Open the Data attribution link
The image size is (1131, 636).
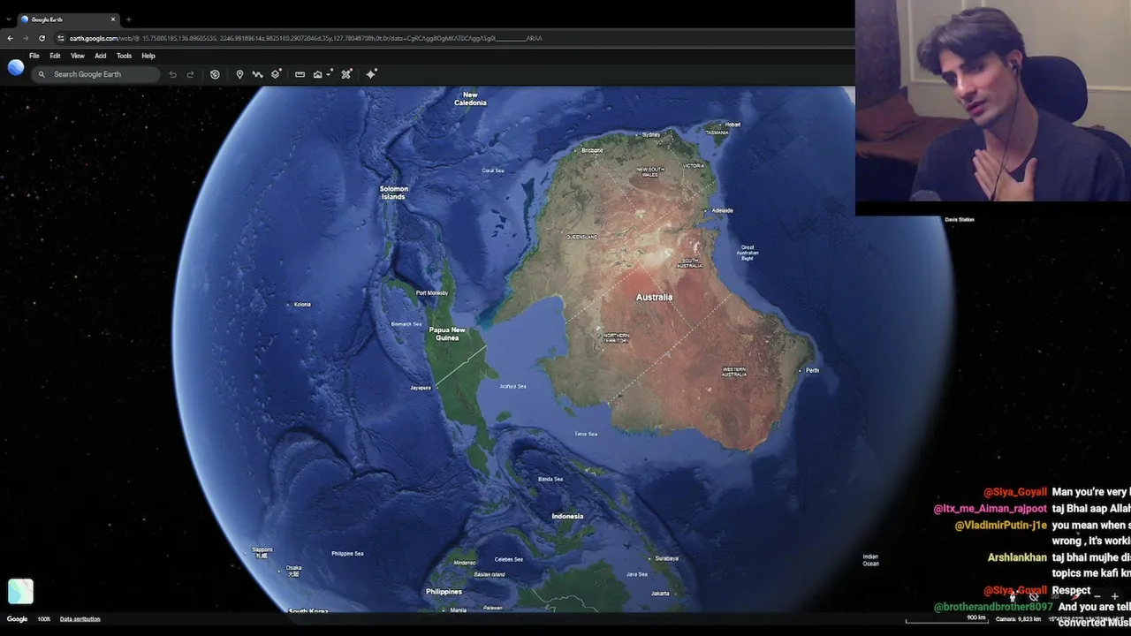tap(80, 619)
